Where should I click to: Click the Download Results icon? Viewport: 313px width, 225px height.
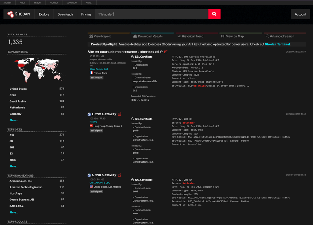pyautogui.click(x=135, y=36)
